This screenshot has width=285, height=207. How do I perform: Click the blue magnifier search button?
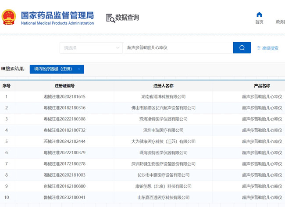[242, 48]
